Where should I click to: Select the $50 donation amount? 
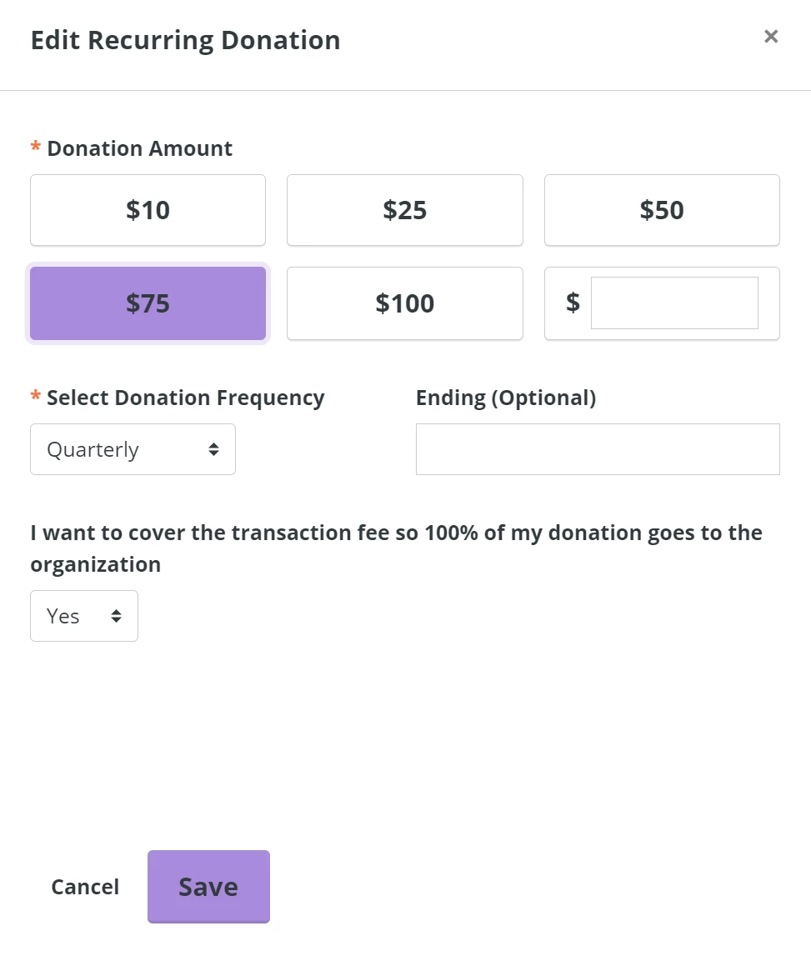point(661,210)
